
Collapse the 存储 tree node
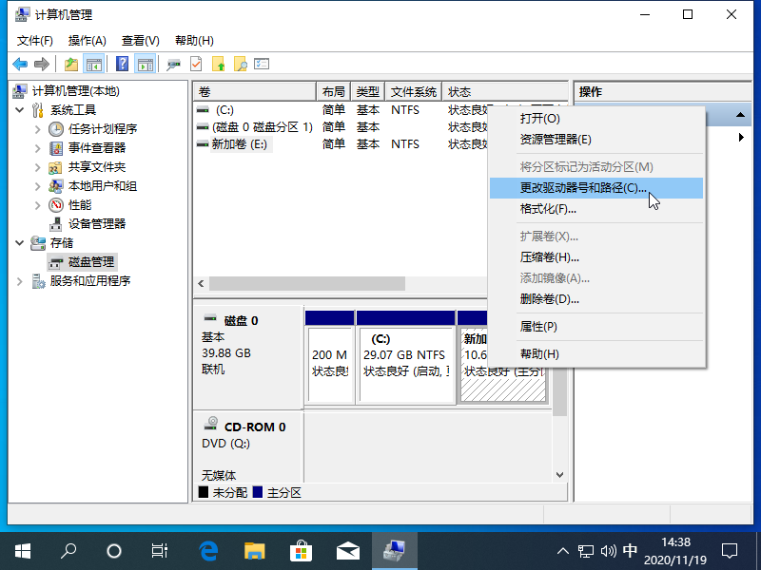pos(20,243)
